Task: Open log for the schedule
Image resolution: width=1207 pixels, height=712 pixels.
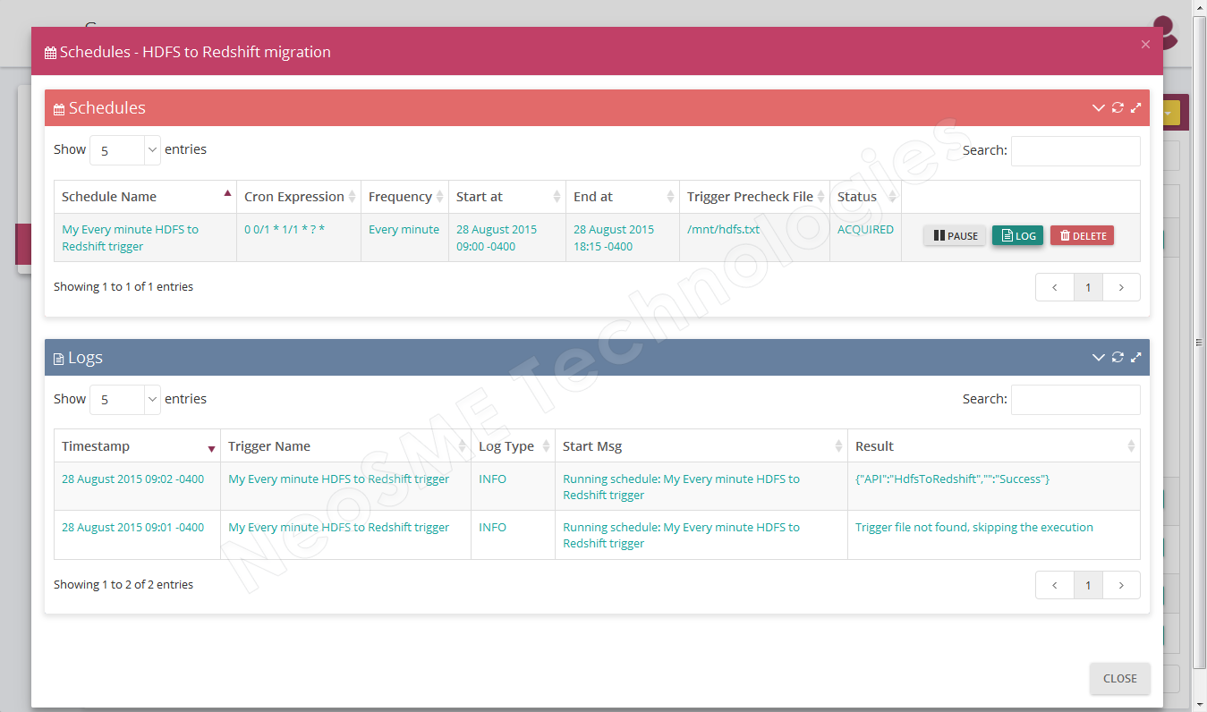Action: tap(1017, 236)
